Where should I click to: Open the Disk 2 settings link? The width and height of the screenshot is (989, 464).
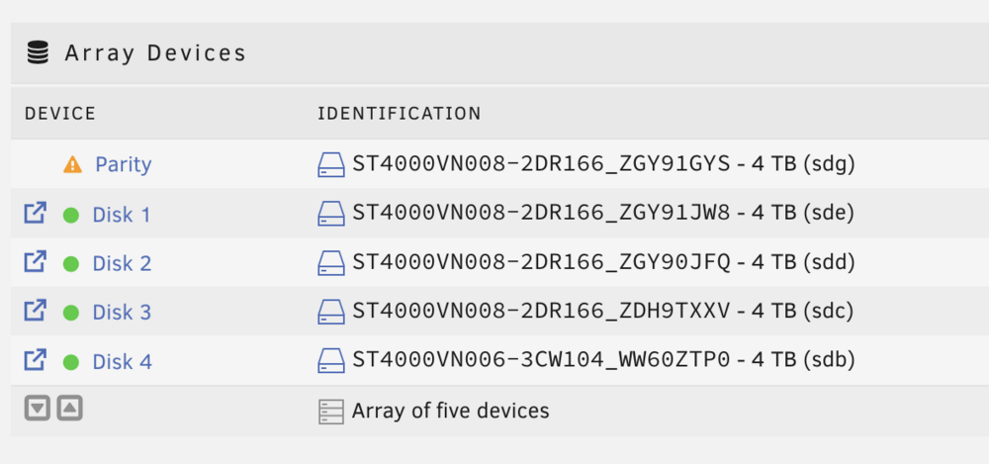[123, 263]
